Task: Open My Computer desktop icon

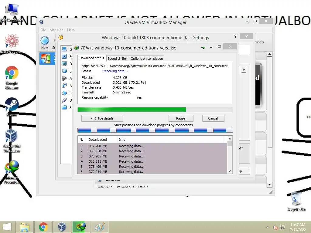Action: click(12, 12)
